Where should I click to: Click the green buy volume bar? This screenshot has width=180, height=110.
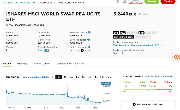tap(139, 89)
